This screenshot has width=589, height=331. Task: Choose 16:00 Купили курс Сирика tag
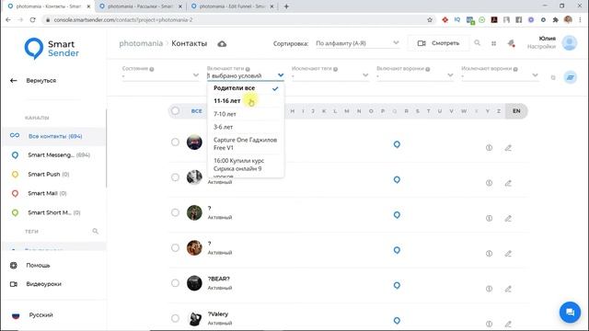click(246, 165)
